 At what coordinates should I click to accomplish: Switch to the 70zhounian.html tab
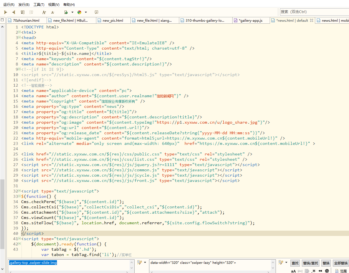click(26, 20)
